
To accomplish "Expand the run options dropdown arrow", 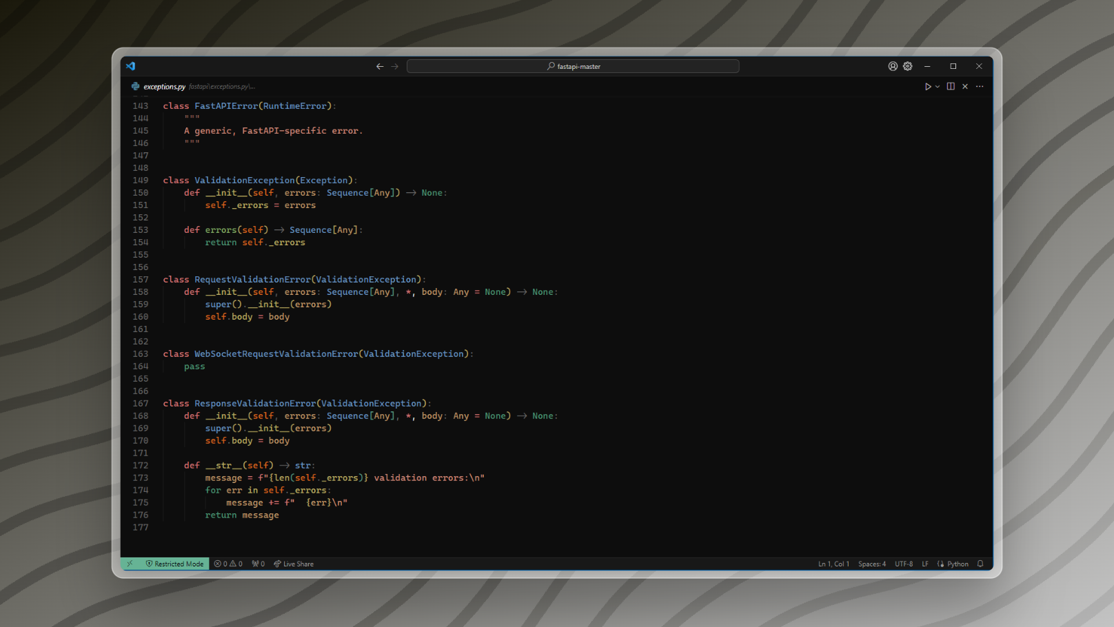I will pos(938,86).
